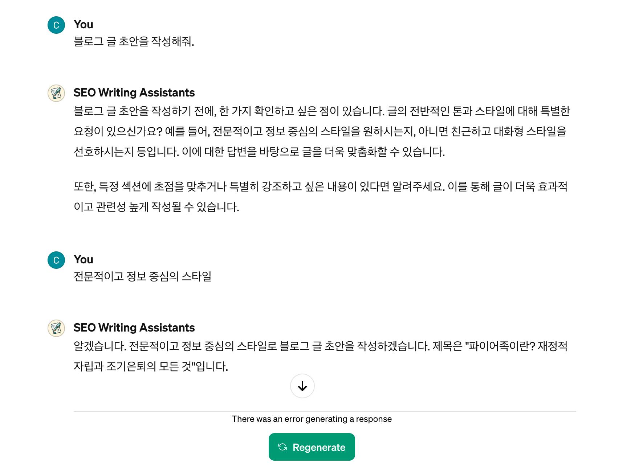Click the scroll-to-bottom down arrow button
Viewport: 639px width, 473px height.
(302, 386)
